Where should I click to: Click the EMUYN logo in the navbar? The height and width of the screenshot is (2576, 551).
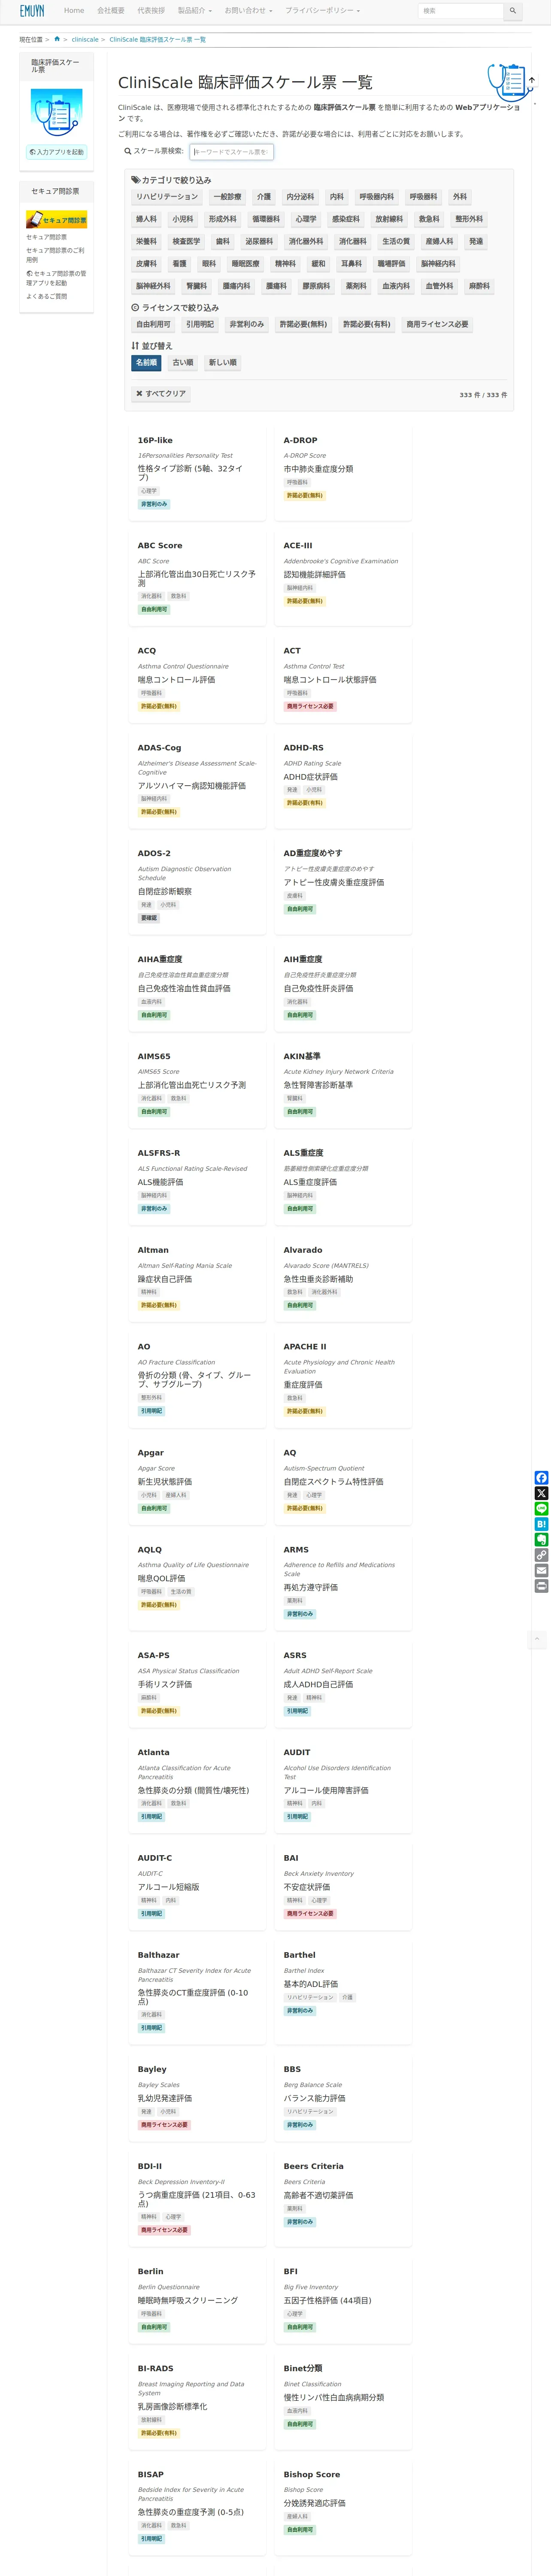32,11
